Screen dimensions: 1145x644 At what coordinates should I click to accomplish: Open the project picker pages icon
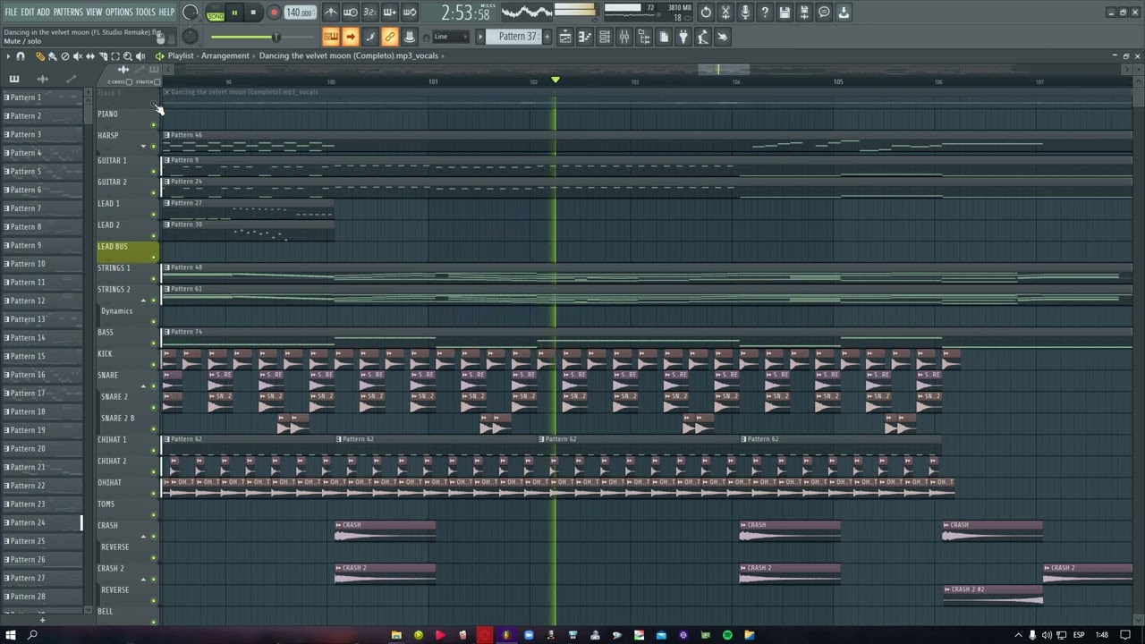point(664,37)
